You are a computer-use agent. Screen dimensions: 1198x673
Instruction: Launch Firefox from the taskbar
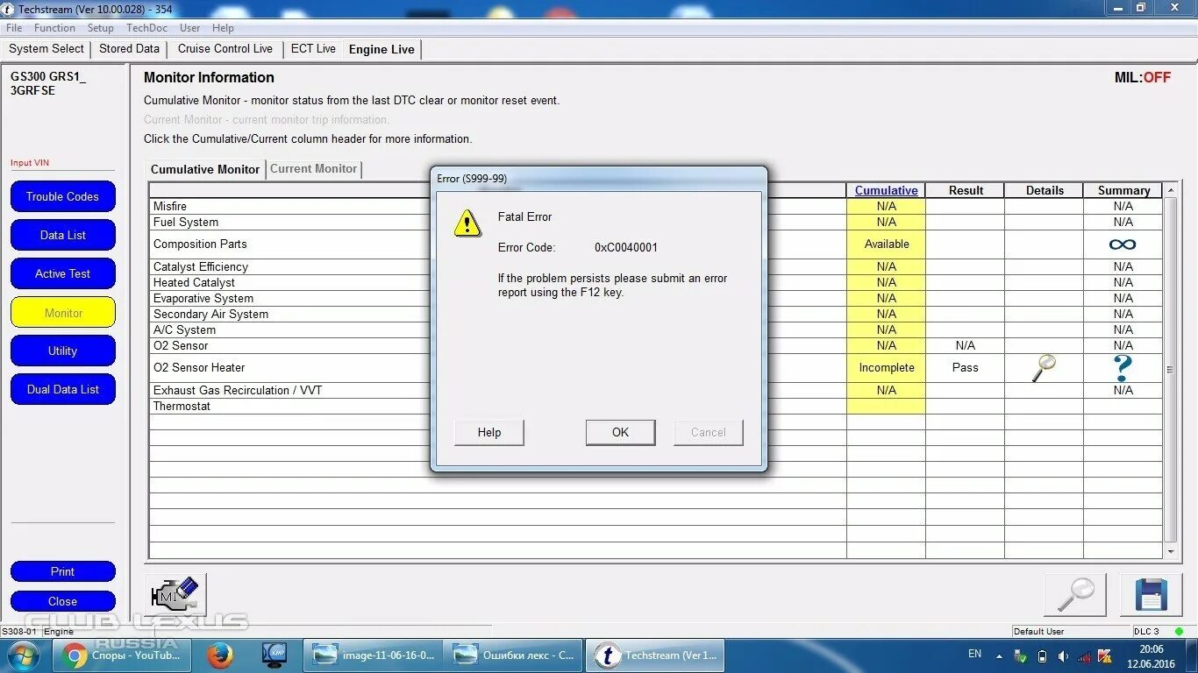tap(220, 655)
